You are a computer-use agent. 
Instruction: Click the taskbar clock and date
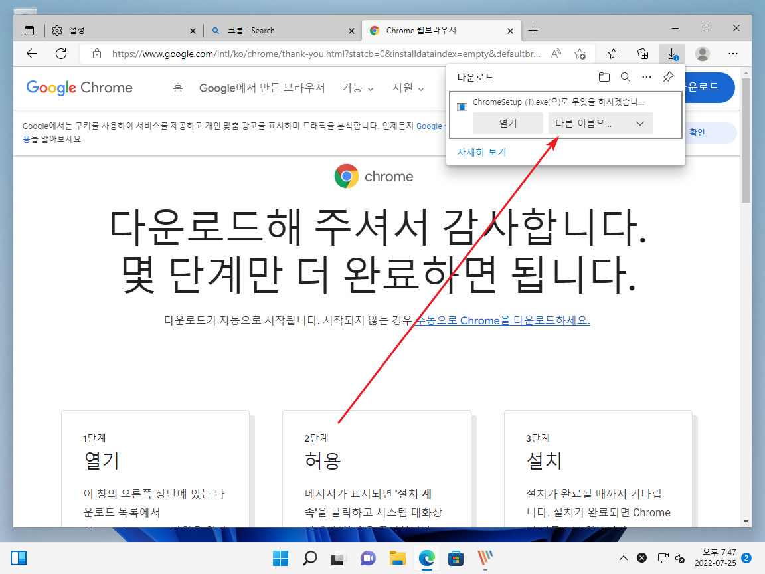[x=715, y=558]
